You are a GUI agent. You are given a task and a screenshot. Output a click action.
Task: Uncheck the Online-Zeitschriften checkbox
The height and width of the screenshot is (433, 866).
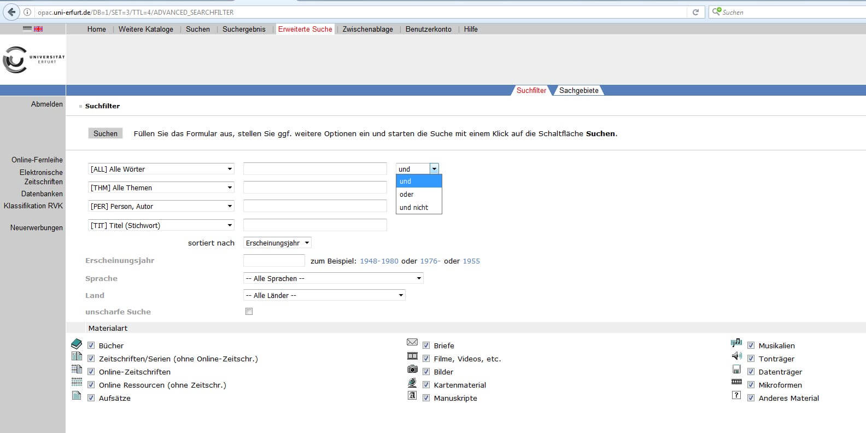click(91, 372)
